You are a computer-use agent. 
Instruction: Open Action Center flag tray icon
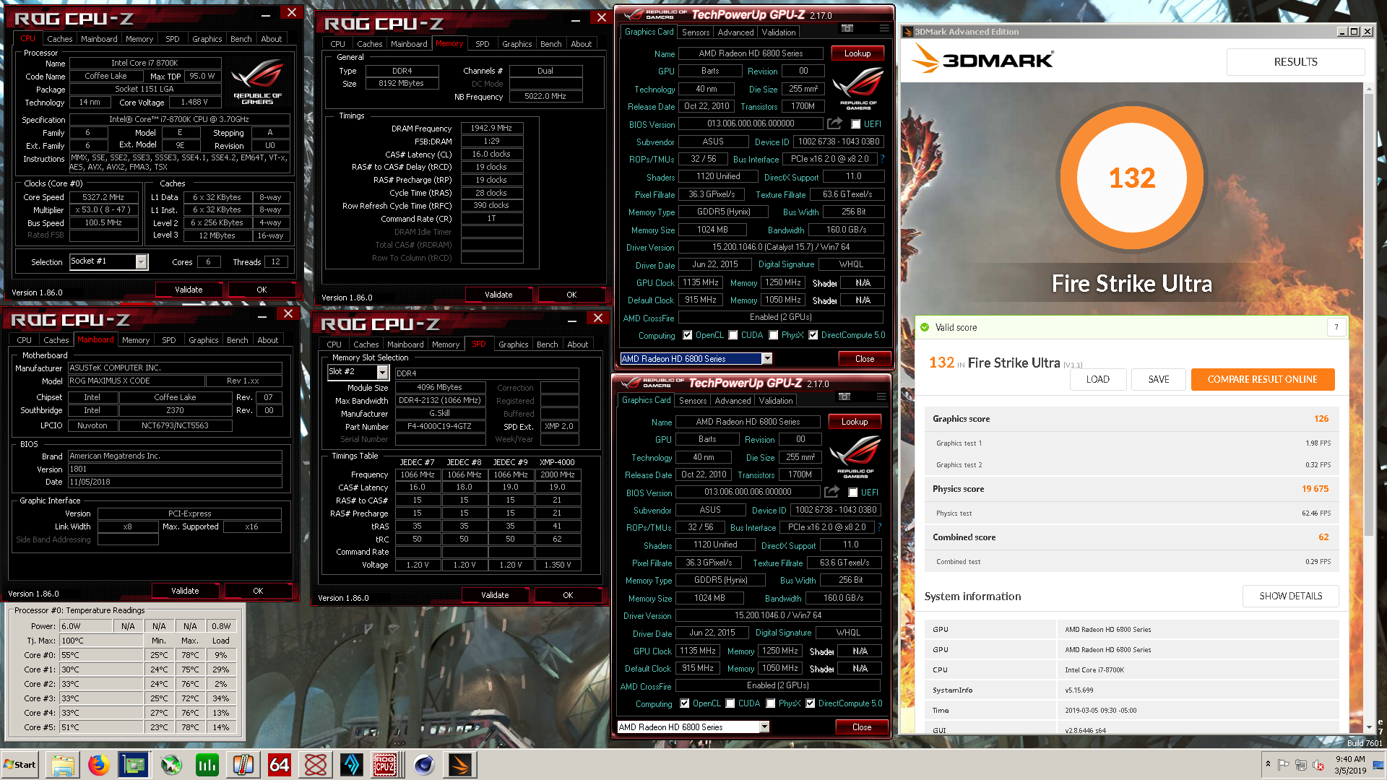click(1283, 765)
